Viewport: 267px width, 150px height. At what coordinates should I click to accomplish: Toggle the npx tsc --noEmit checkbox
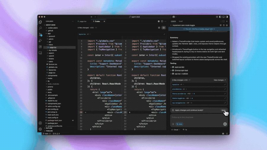(172, 74)
